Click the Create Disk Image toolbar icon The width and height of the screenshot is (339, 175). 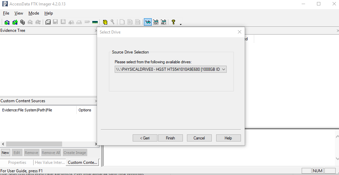pos(48,22)
